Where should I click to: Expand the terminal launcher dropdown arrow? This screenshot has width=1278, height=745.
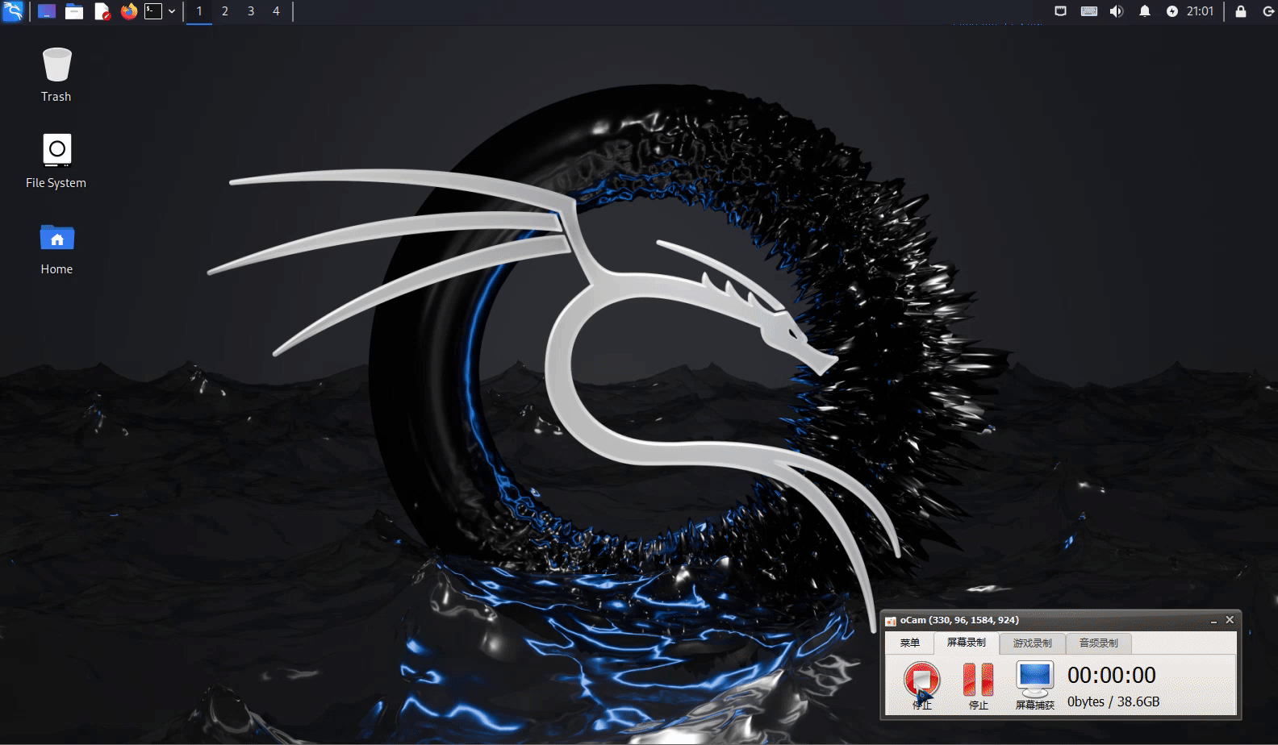click(172, 11)
